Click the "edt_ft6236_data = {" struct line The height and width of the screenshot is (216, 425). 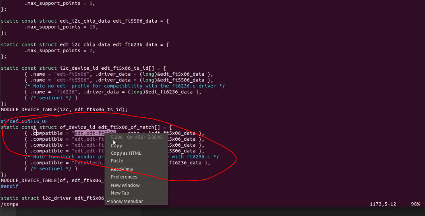click(85, 44)
